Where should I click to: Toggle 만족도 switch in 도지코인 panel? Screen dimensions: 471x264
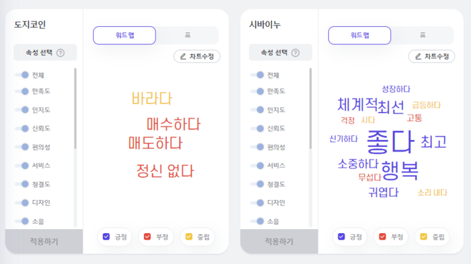click(x=22, y=91)
